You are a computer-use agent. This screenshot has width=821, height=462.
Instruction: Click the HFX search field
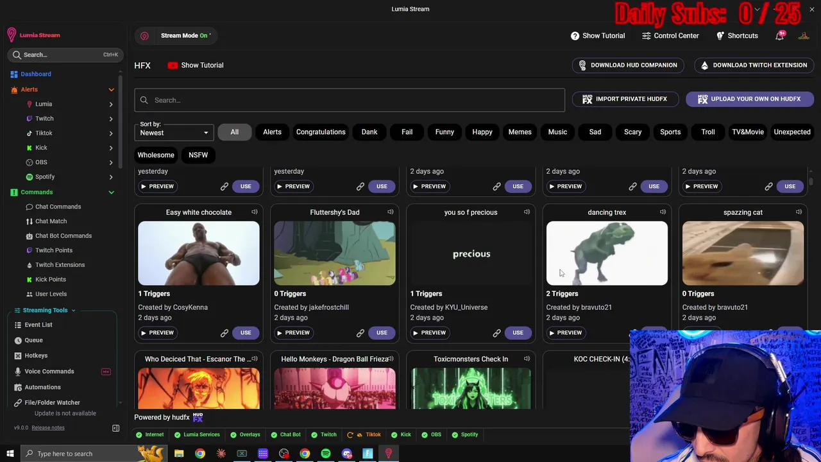350,100
